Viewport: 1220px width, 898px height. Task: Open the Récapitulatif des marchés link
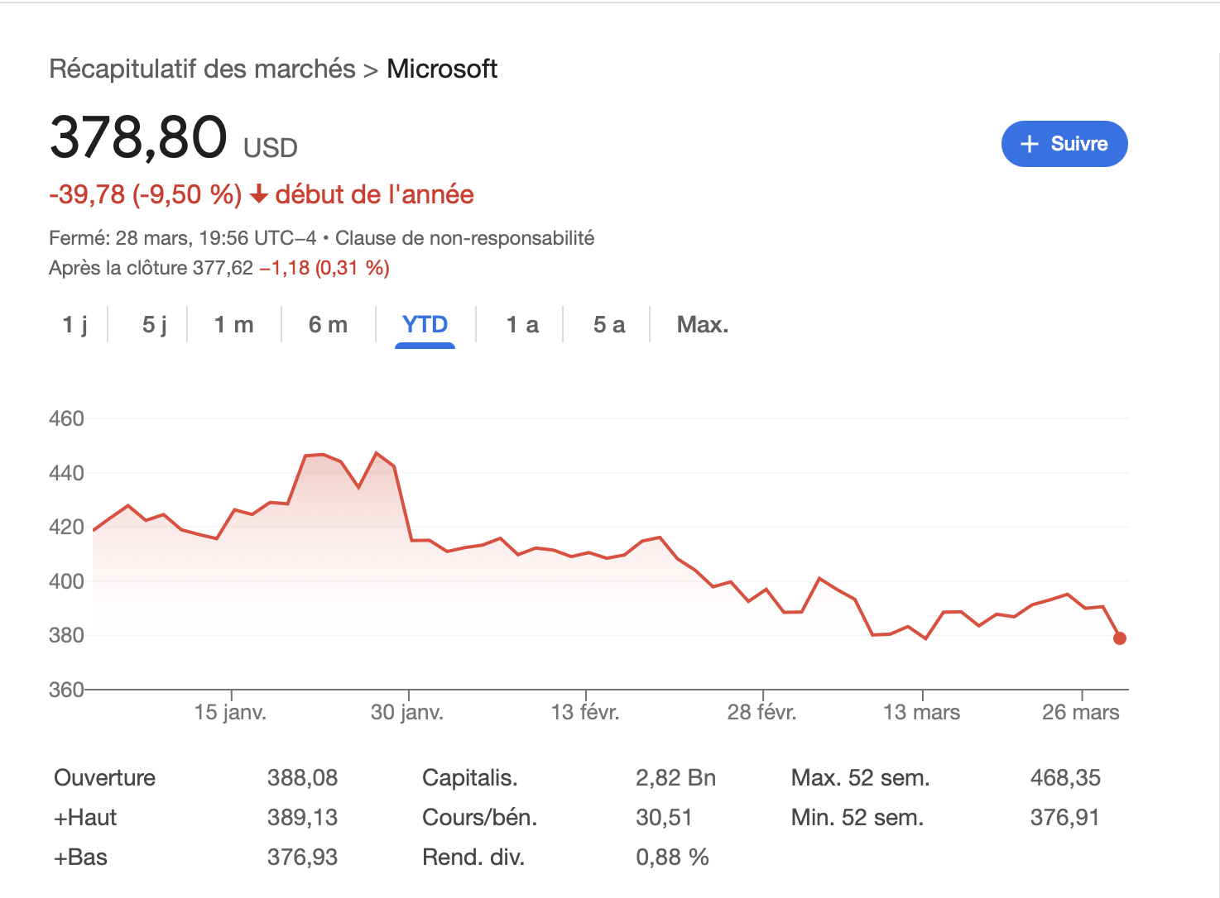(203, 69)
